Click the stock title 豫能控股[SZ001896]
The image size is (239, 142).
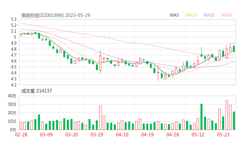[42, 15]
